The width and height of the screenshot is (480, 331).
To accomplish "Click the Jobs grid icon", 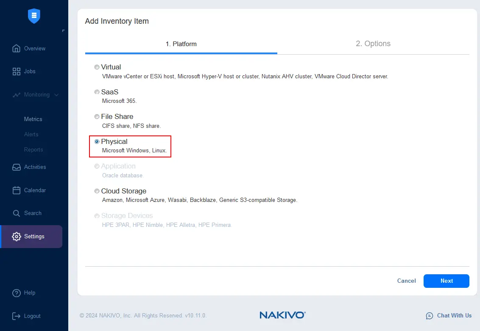I will pos(17,72).
